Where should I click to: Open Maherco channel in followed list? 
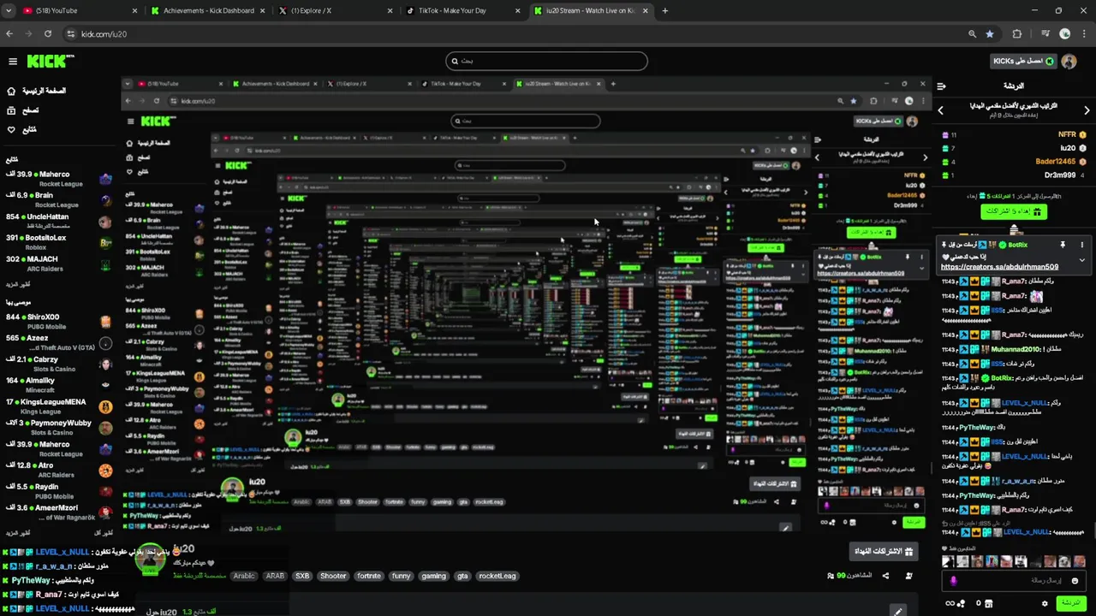(x=58, y=179)
